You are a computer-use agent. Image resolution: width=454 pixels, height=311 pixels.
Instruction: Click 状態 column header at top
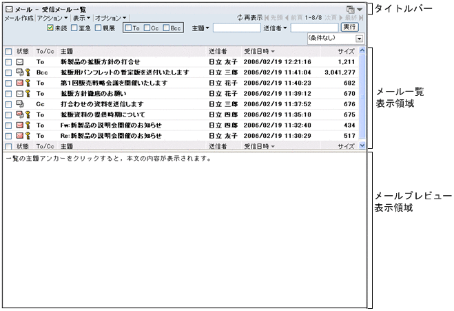coord(23,52)
